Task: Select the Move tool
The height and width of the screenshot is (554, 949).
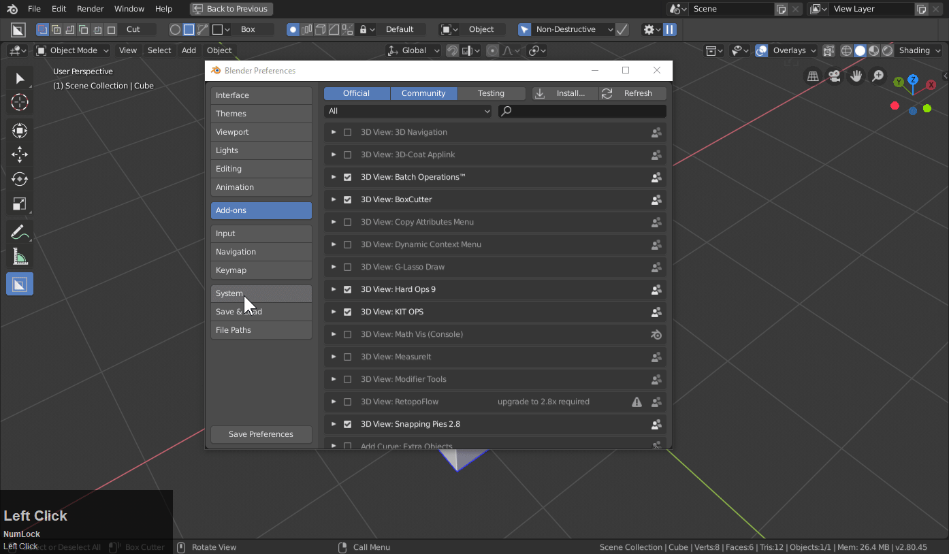Action: point(20,154)
